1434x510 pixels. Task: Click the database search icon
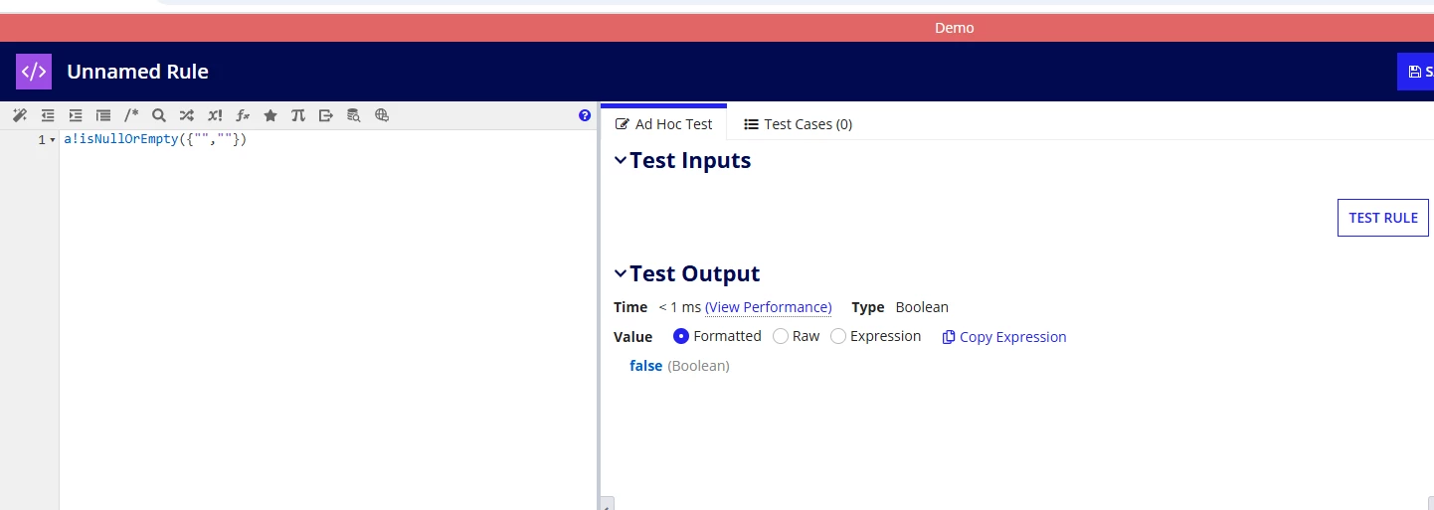[354, 115]
